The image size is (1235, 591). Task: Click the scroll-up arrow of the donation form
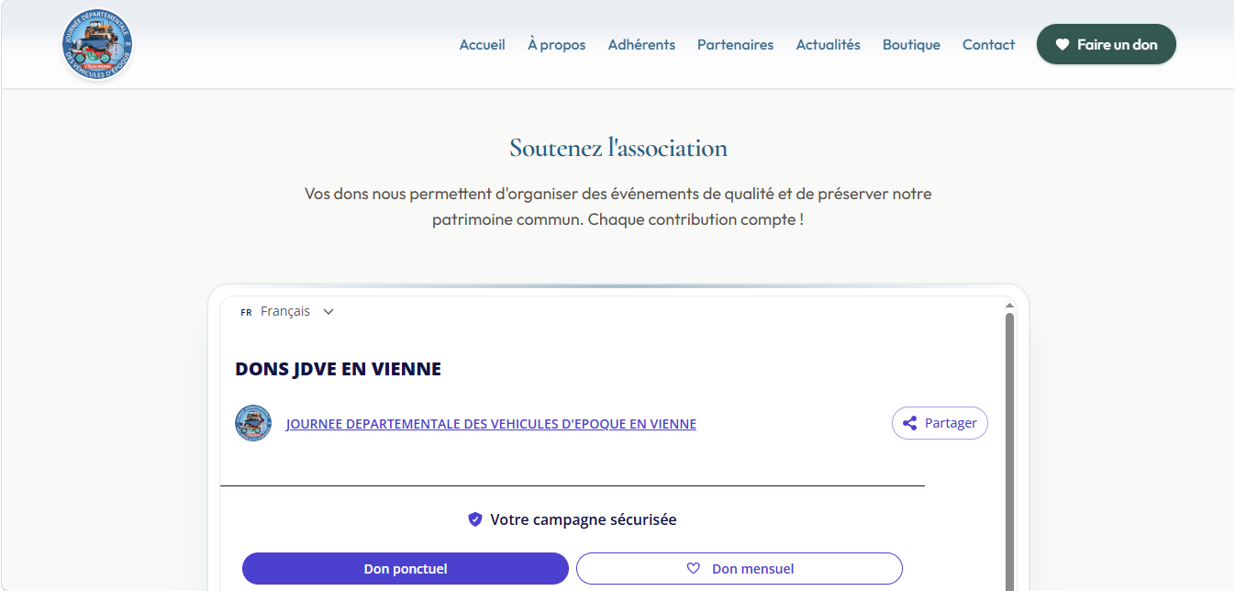pyautogui.click(x=1009, y=306)
